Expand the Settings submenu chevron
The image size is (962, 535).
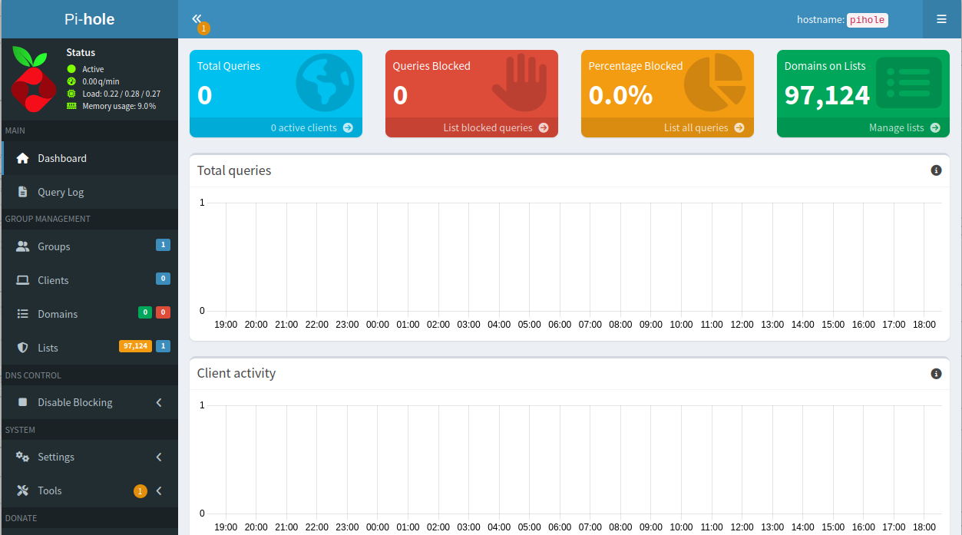click(x=159, y=456)
